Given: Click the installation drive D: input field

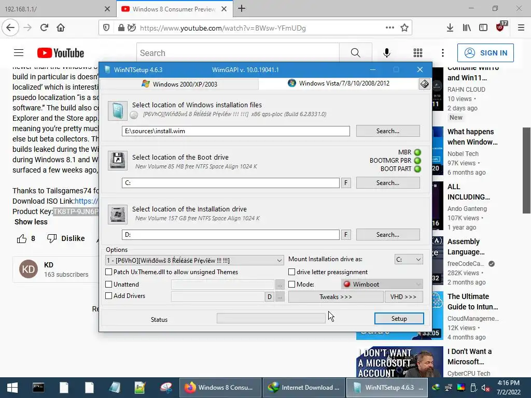Looking at the screenshot, I should (231, 235).
